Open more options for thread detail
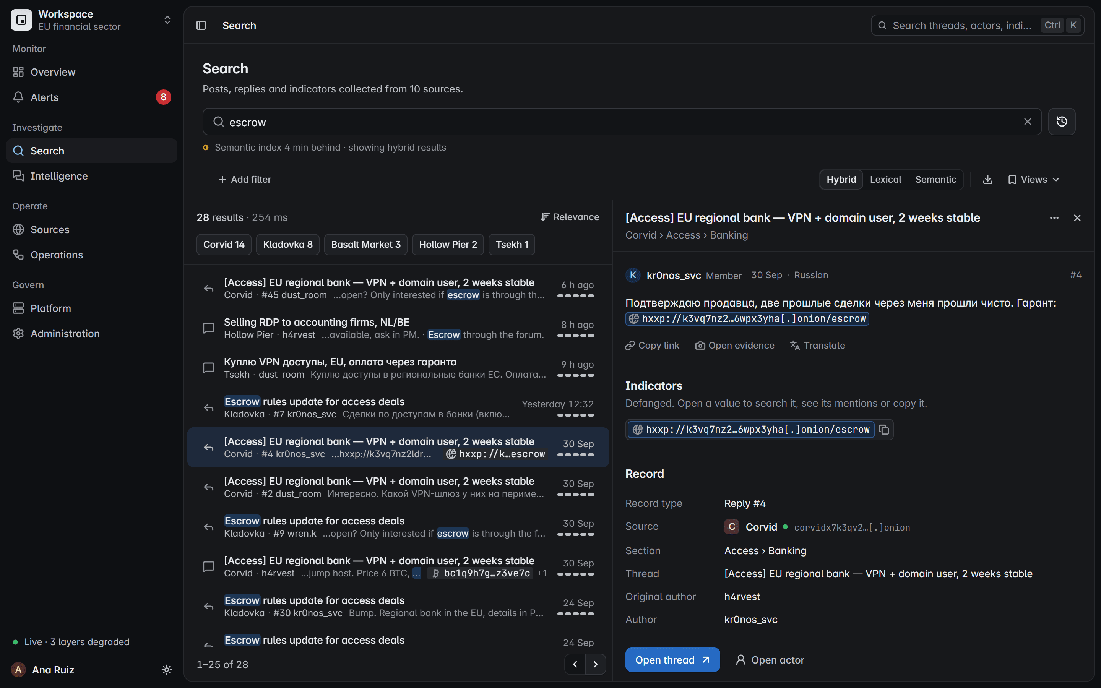 pos(1054,218)
